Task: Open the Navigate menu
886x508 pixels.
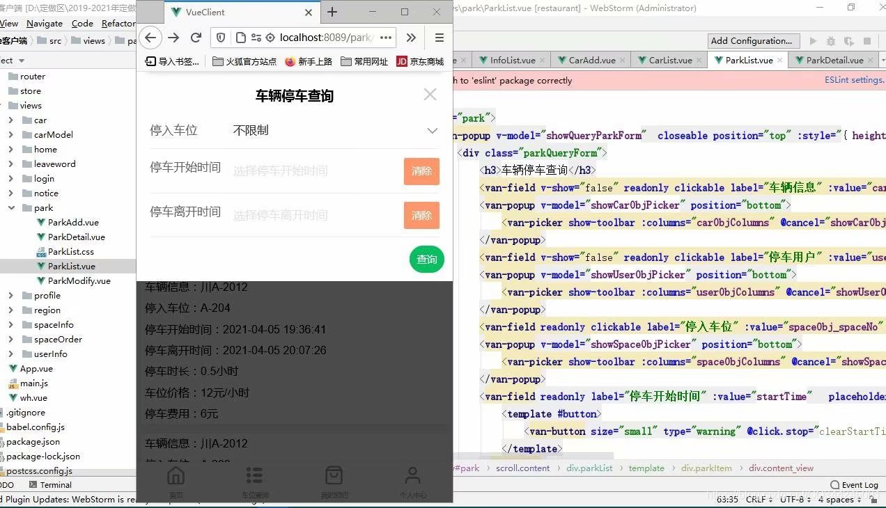Action: click(45, 23)
